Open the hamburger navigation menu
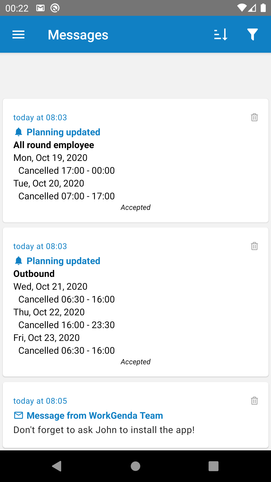This screenshot has height=482, width=271. tap(18, 35)
